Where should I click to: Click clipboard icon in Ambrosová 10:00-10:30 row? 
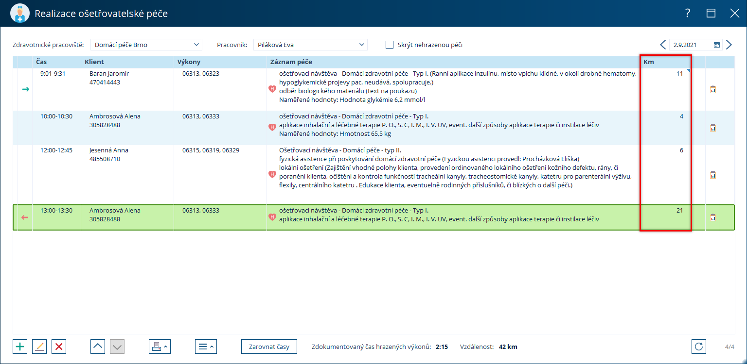click(713, 128)
